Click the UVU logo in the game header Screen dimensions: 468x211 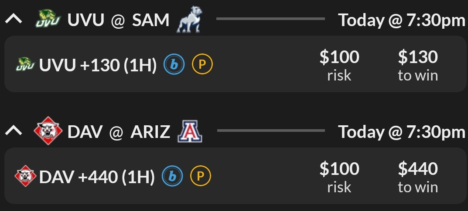tap(48, 20)
